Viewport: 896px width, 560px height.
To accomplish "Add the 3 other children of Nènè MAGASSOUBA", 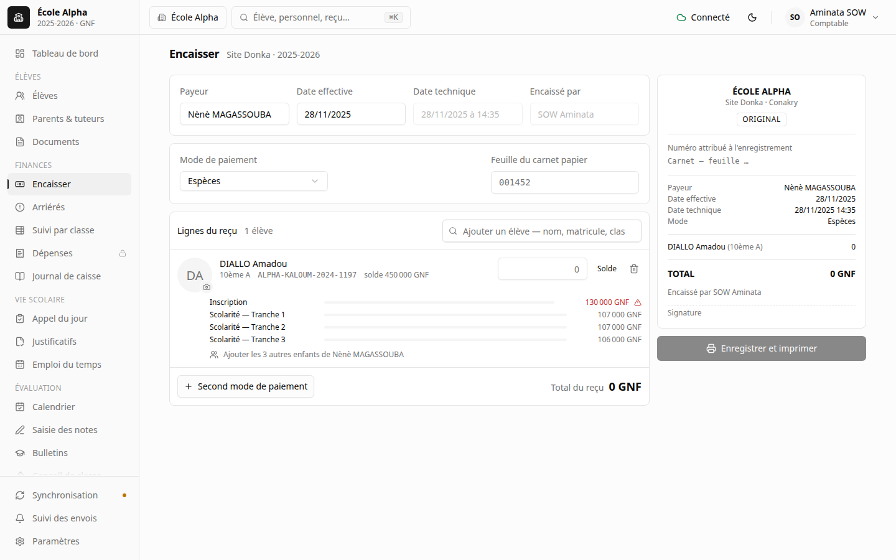I will [x=307, y=355].
